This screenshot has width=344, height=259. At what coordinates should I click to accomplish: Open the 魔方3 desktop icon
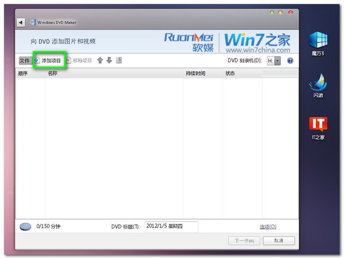point(318,44)
